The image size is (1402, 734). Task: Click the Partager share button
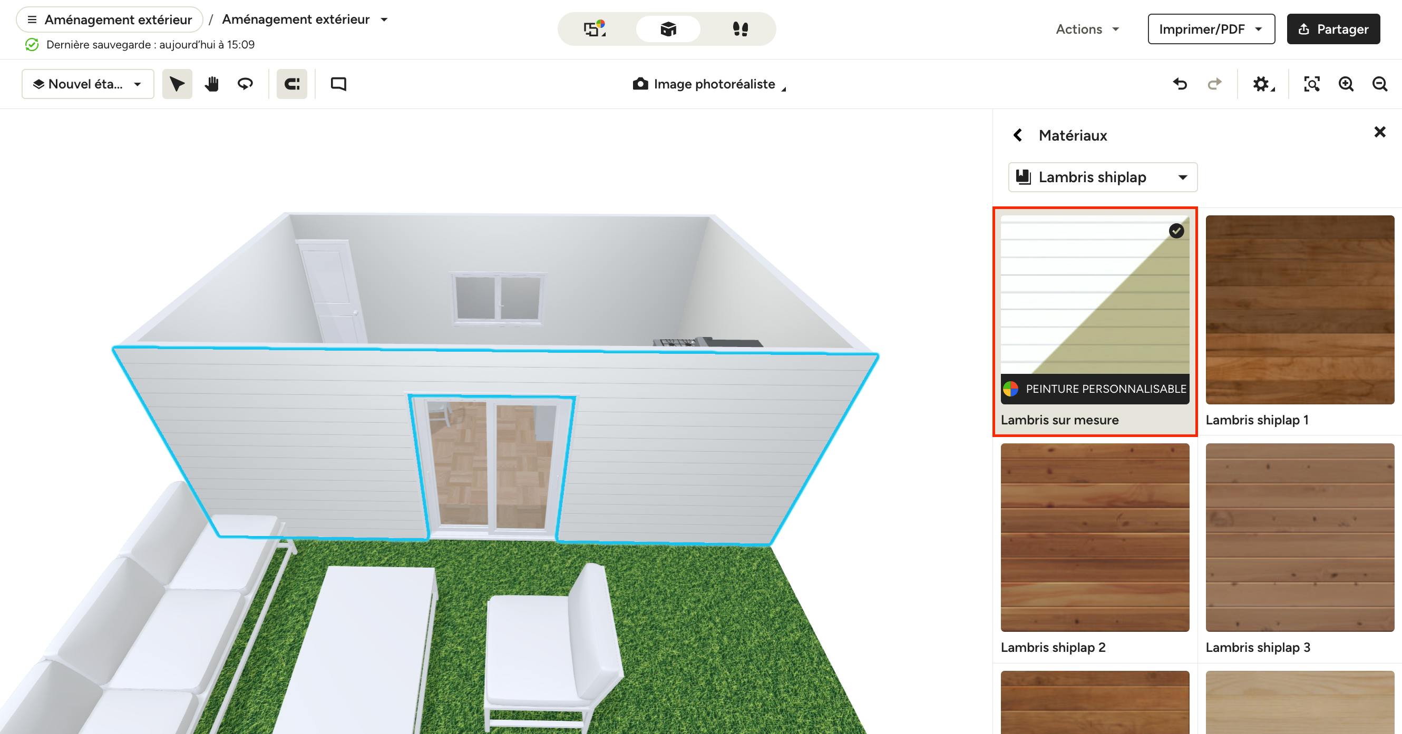point(1333,29)
